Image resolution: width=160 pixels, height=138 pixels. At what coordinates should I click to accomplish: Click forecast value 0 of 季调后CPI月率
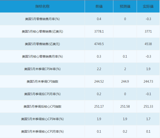[125, 94]
